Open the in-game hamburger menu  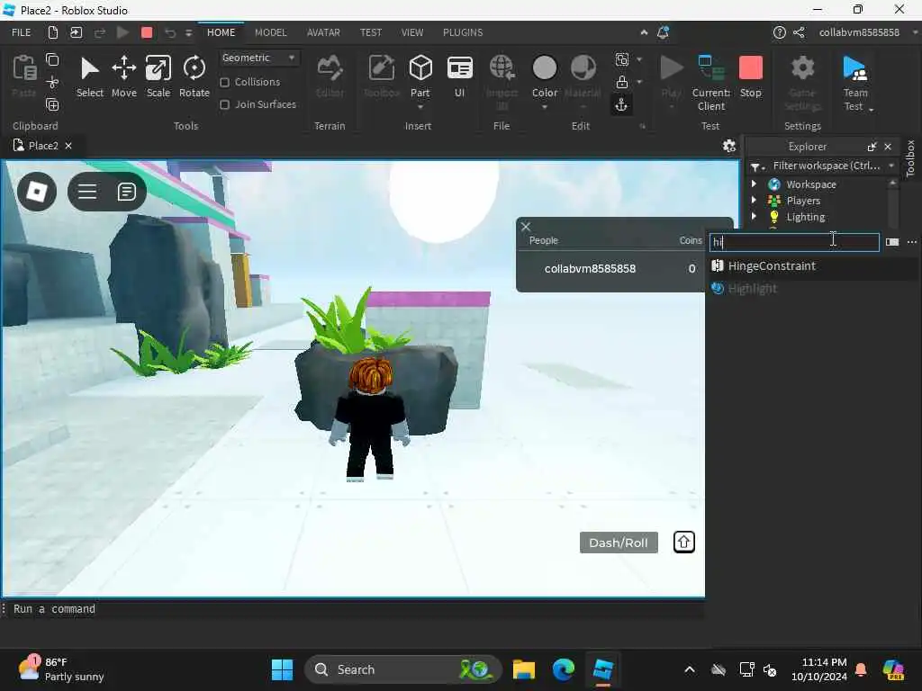[87, 192]
